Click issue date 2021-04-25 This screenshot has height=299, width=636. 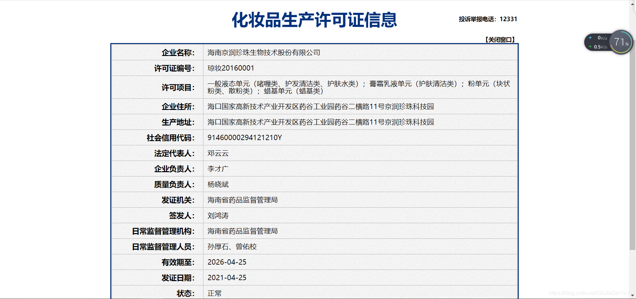pos(227,278)
